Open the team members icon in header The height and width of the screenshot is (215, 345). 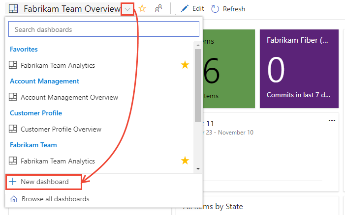point(158,9)
